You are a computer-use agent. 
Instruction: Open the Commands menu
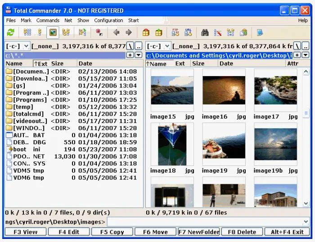[x=48, y=20]
